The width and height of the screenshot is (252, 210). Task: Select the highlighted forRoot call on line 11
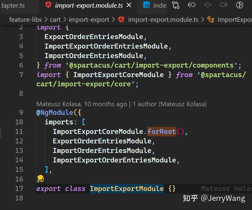pyautogui.click(x=161, y=131)
